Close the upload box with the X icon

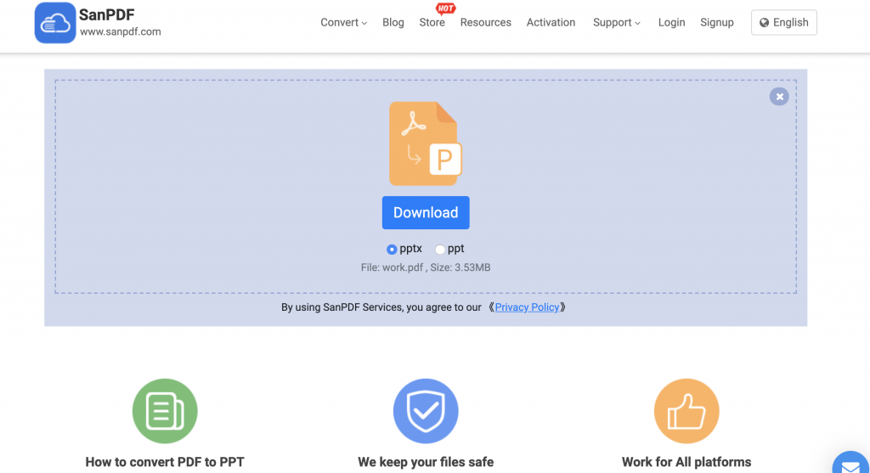pos(779,97)
